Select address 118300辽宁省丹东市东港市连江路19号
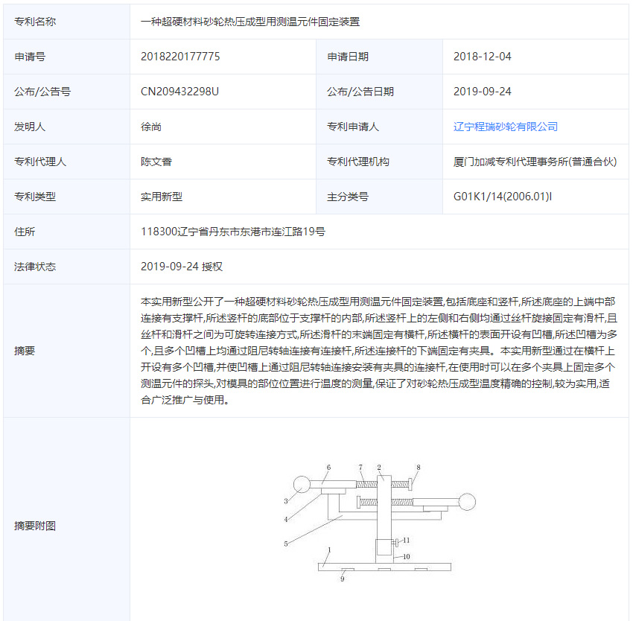633x621 pixels. click(232, 232)
